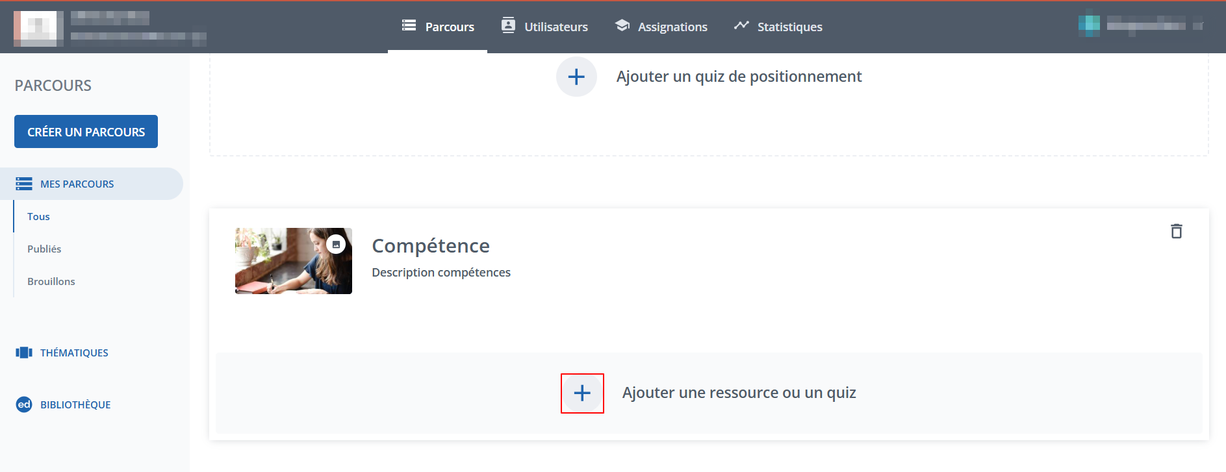Image resolution: width=1226 pixels, height=472 pixels.
Task: Click the Assignations graduation cap icon
Action: point(622,25)
